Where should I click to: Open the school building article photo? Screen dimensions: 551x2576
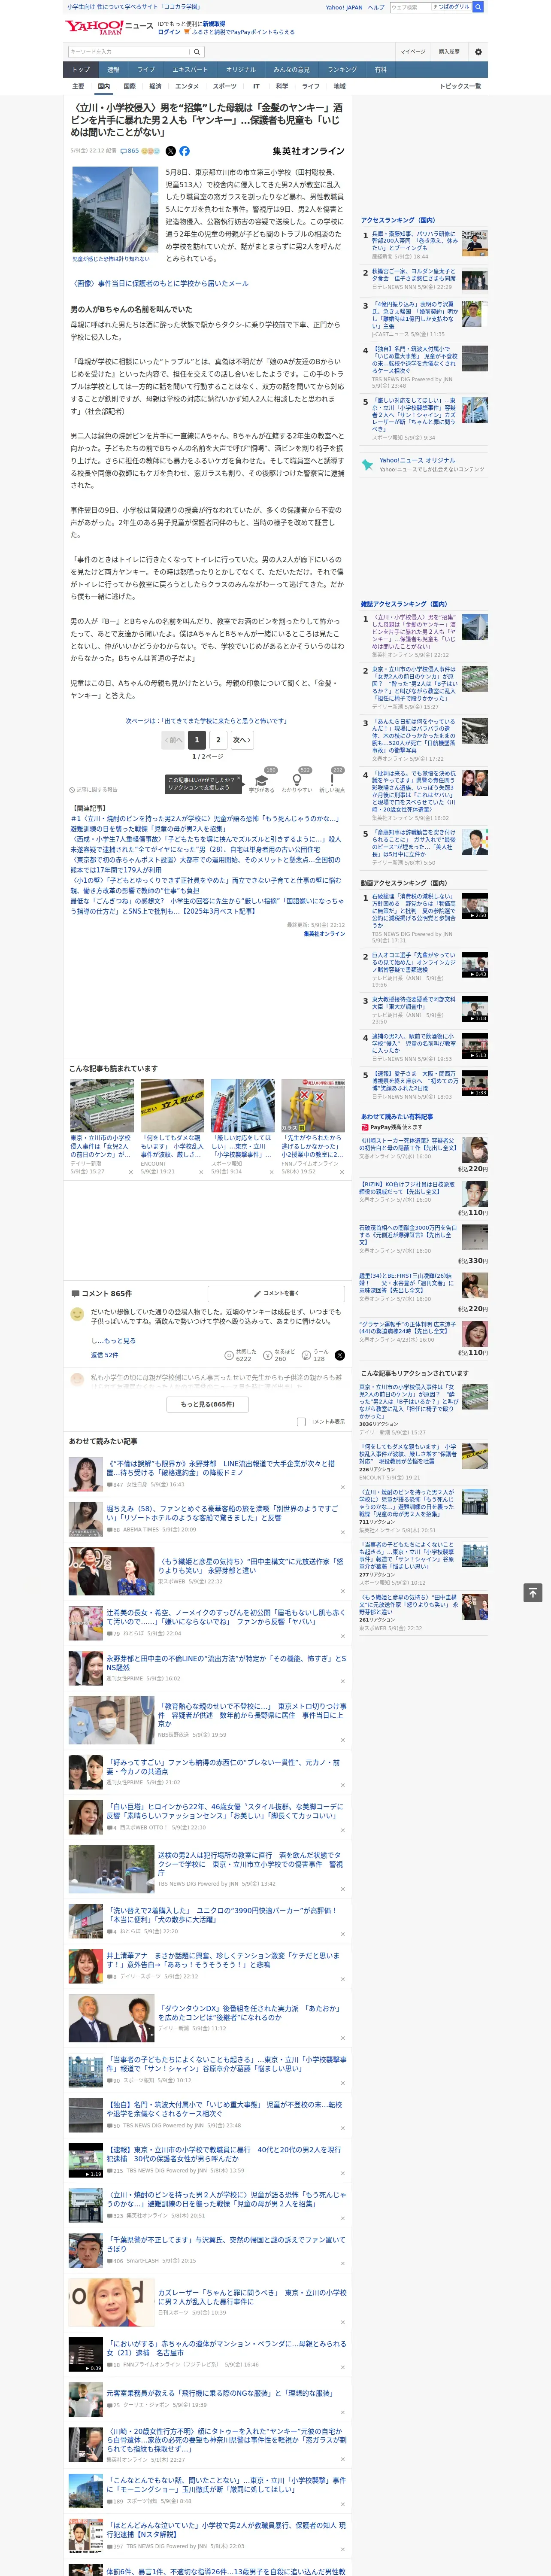115,210
